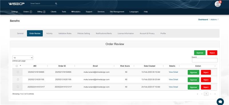229x105 pixels.
Task: Open the user avatar profile menu
Action: pyautogui.click(x=218, y=4)
